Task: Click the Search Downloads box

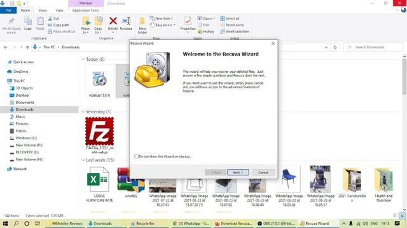Action: [373, 47]
